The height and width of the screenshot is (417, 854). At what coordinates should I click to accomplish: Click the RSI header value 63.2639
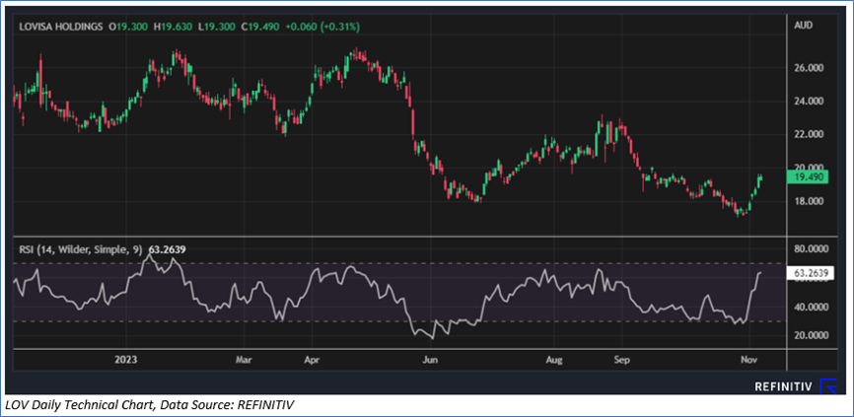point(166,249)
